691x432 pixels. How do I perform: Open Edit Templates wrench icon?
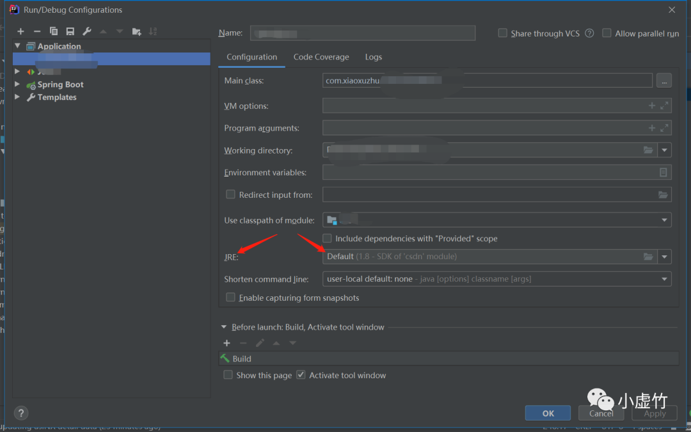coord(87,31)
